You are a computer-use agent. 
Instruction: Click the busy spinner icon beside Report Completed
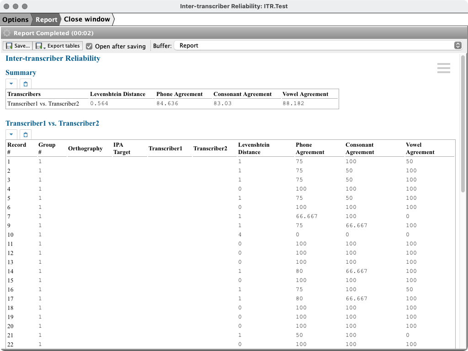(7, 33)
